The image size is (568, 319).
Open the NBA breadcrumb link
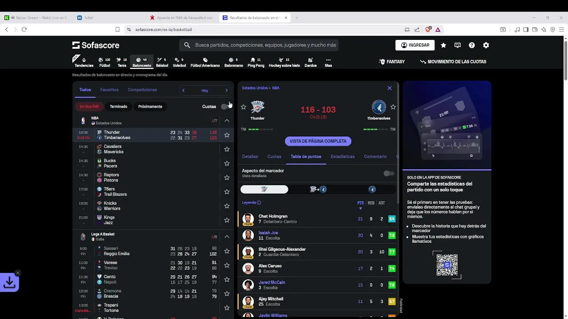pos(276,88)
